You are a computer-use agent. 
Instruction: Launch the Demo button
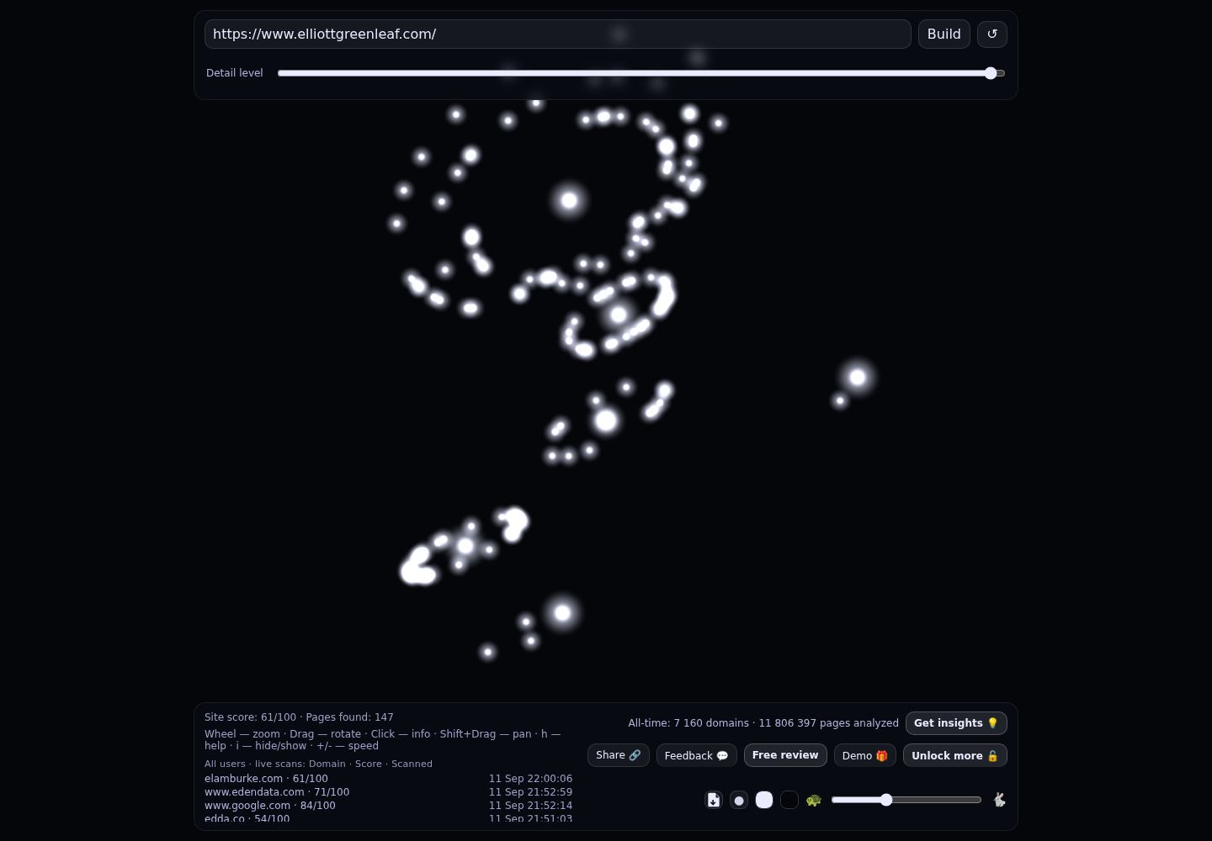tap(865, 755)
